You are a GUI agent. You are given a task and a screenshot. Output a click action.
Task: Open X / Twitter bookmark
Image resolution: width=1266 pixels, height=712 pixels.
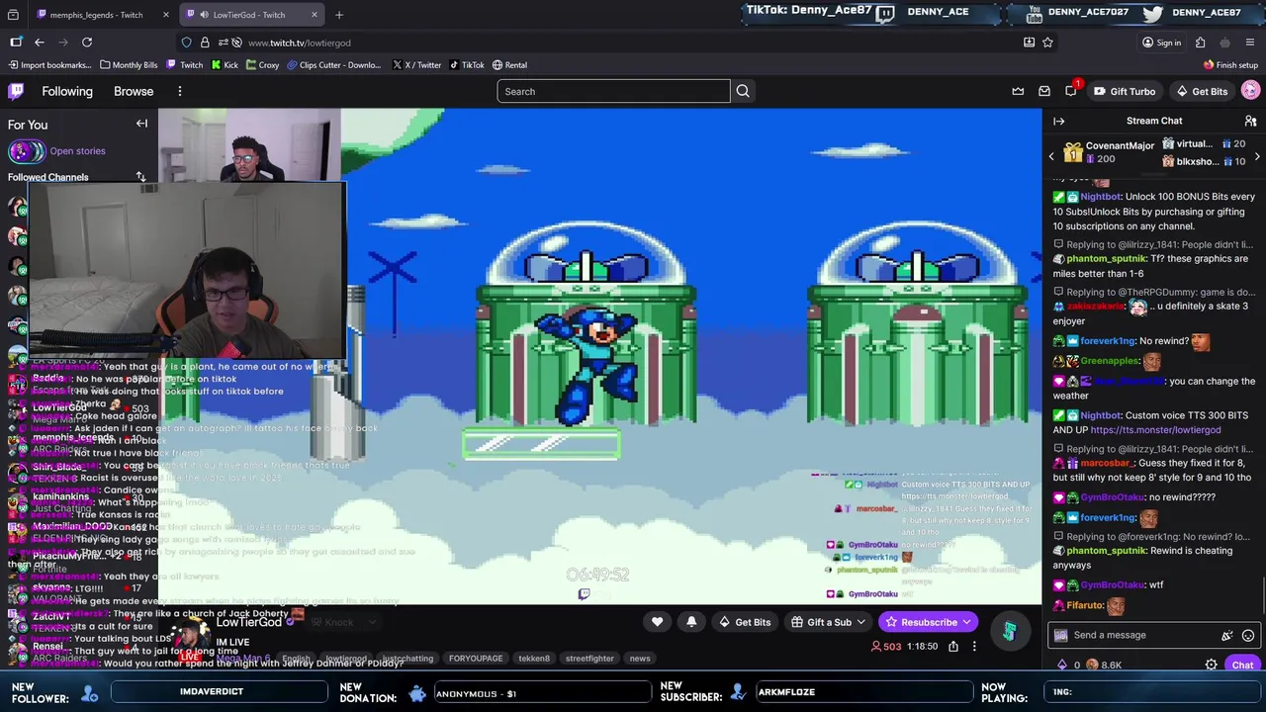(x=416, y=65)
